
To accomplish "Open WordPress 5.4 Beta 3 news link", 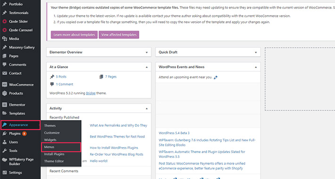I will [174, 133].
